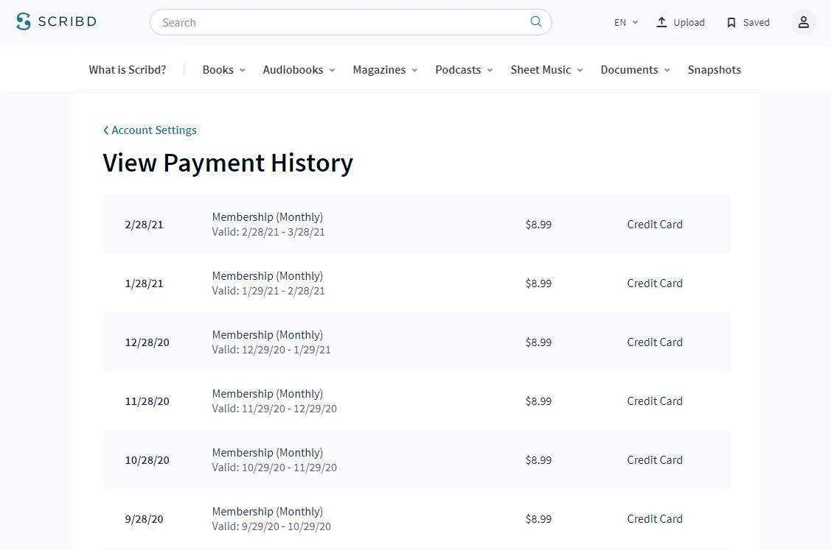
Task: Open the user profile avatar icon
Action: pyautogui.click(x=804, y=21)
